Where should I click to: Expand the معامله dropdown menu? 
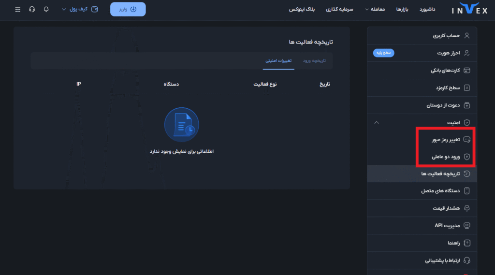click(375, 9)
